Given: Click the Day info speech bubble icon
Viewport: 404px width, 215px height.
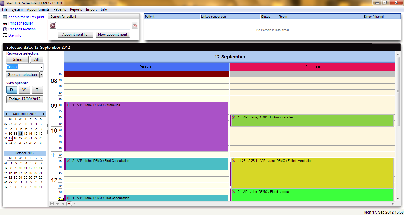Looking at the screenshot, I should point(5,35).
